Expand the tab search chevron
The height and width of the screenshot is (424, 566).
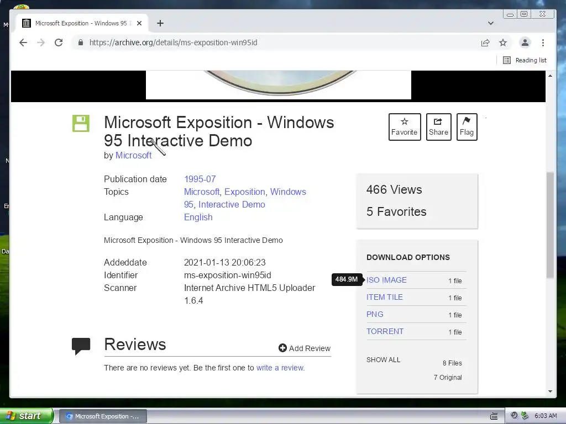(x=491, y=23)
